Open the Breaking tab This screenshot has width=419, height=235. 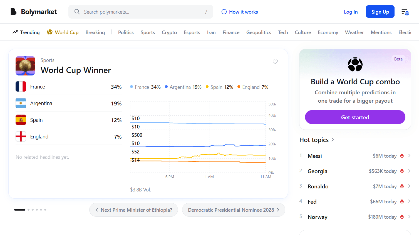pyautogui.click(x=95, y=32)
